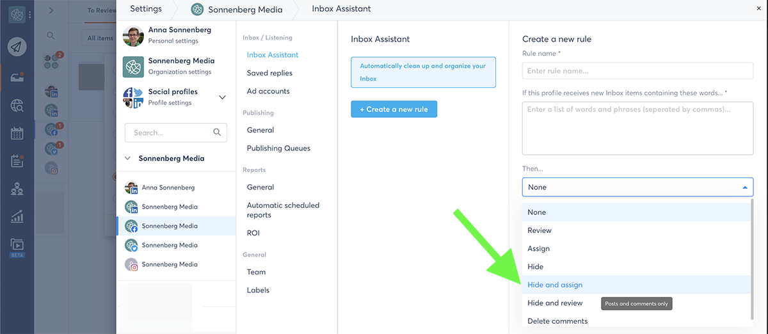Open the Then action dropdown showing None
Viewport: 768px width, 334px height.
tap(637, 187)
